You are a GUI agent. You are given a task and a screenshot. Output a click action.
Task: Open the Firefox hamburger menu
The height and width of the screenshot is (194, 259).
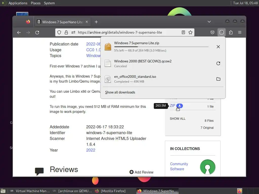point(240,32)
